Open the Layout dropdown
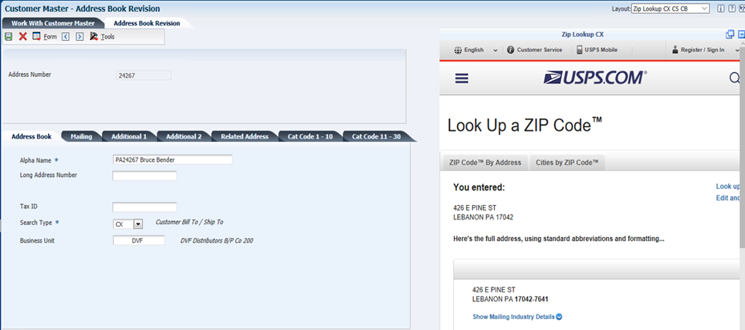The width and height of the screenshot is (745, 330). [x=670, y=9]
